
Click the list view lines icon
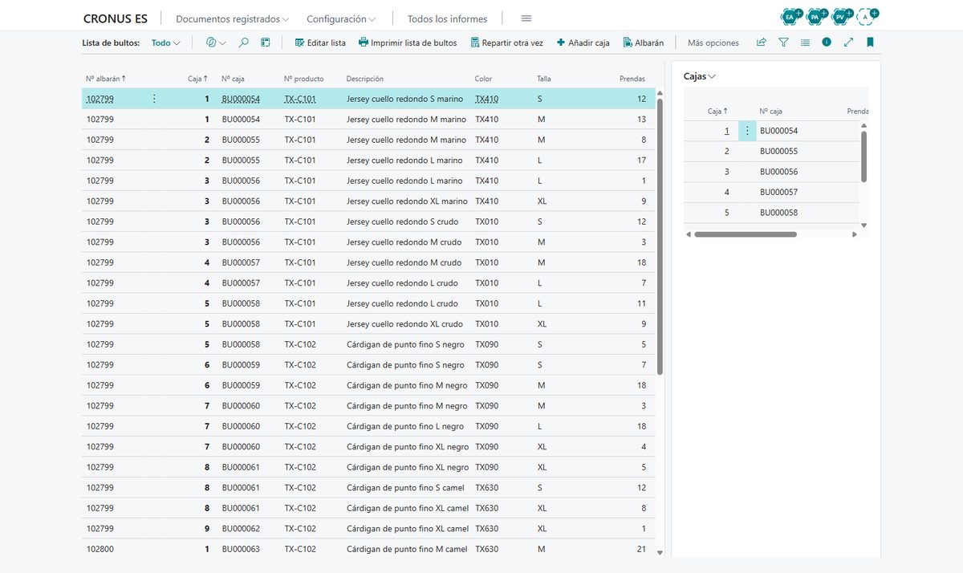click(805, 43)
